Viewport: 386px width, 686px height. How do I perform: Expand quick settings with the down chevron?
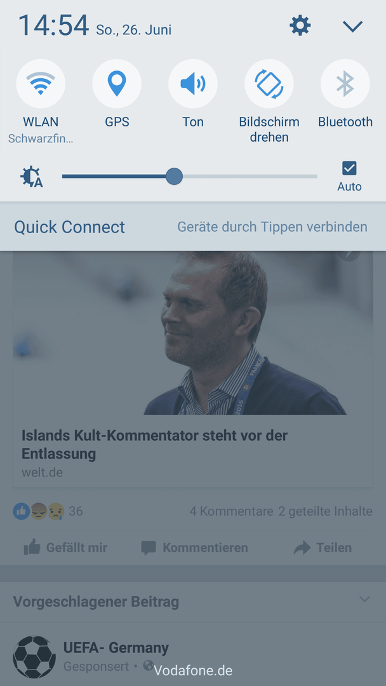coord(352,27)
